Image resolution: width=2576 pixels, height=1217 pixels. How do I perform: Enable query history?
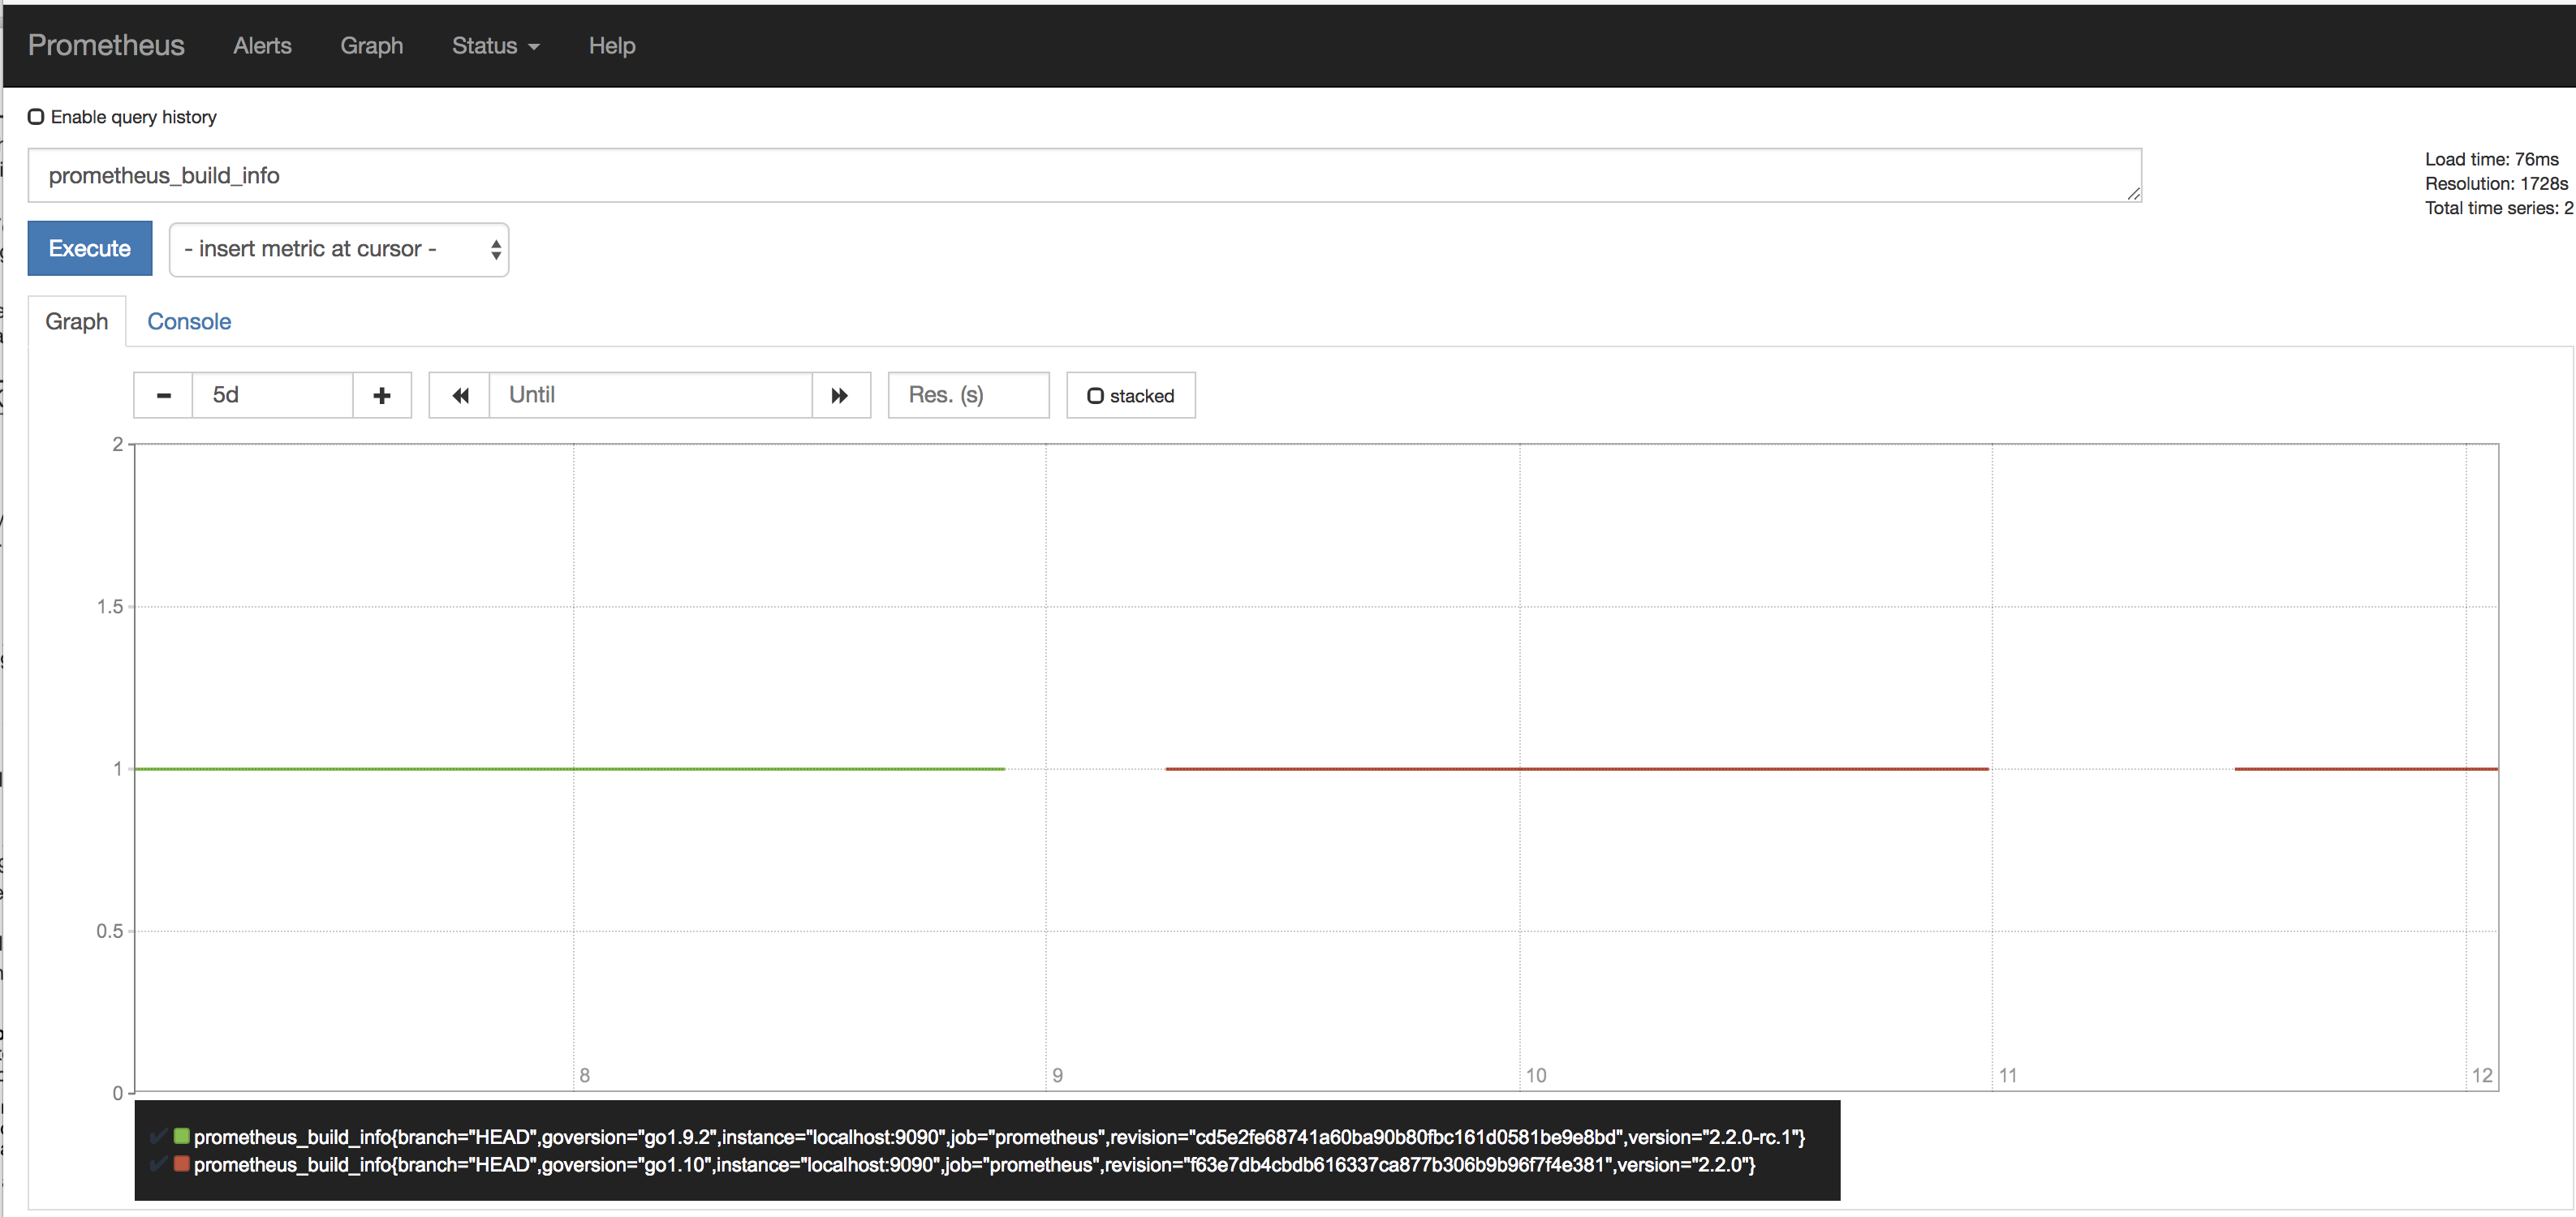(36, 116)
